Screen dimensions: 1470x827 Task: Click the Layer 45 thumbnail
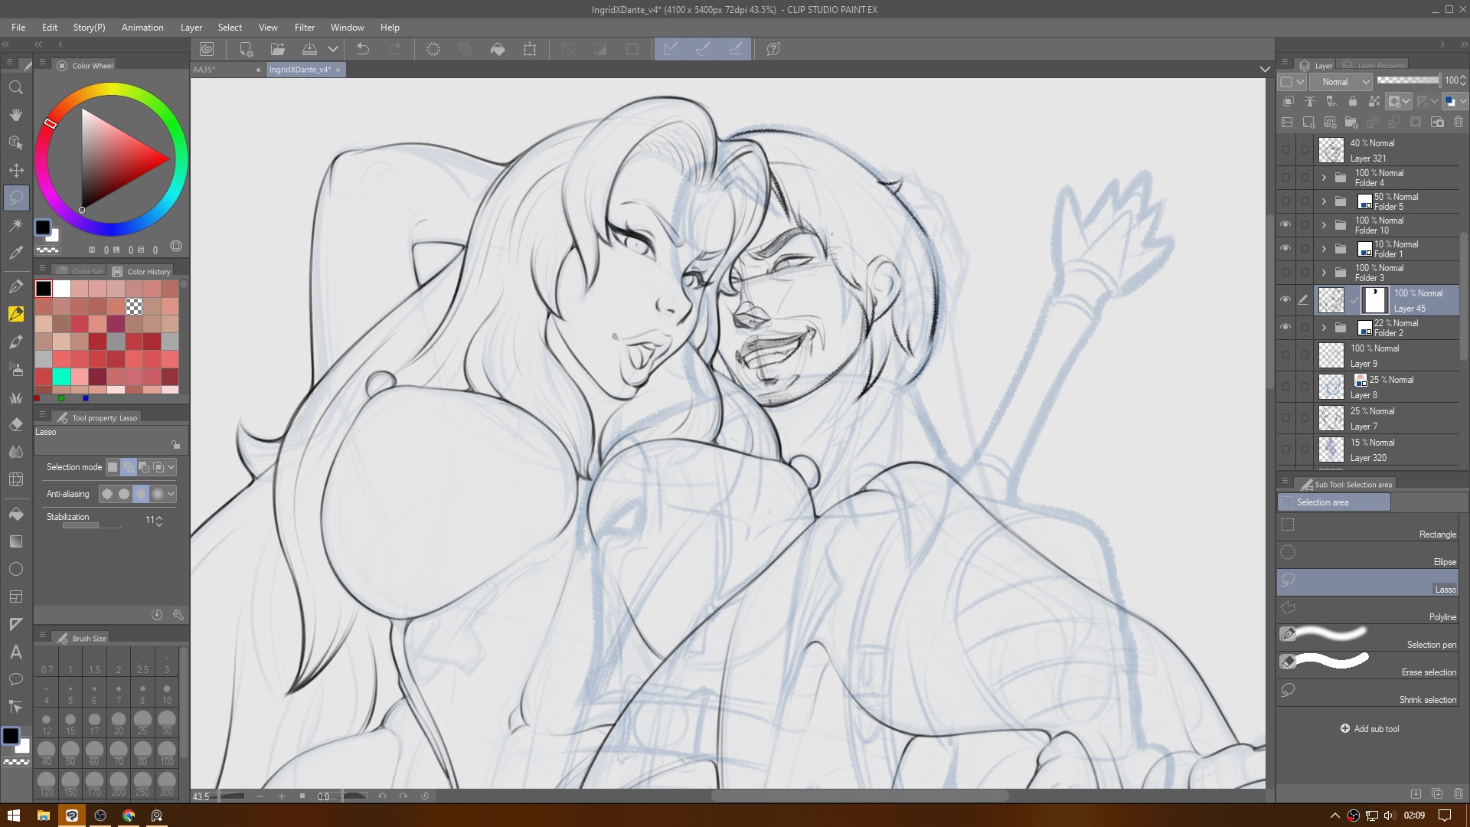pyautogui.click(x=1331, y=300)
